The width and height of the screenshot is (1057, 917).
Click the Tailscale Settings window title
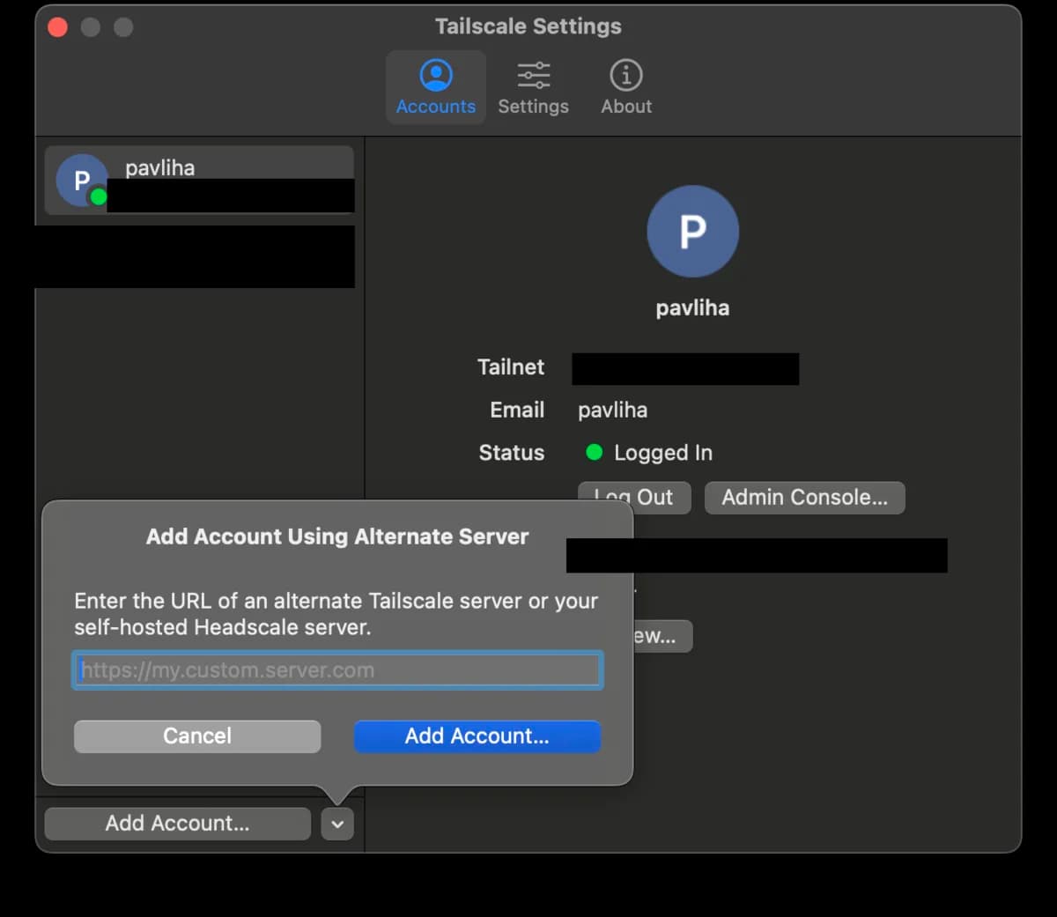[528, 26]
